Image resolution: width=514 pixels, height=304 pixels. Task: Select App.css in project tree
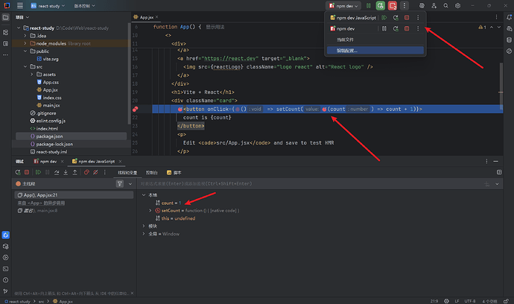[x=48, y=82]
